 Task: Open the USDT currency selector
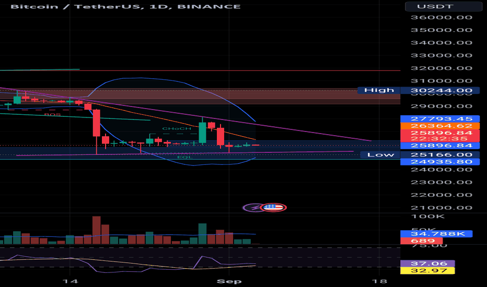(444, 6)
